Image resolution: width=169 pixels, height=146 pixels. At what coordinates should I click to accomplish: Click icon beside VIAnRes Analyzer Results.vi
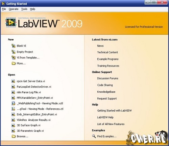click(13, 120)
